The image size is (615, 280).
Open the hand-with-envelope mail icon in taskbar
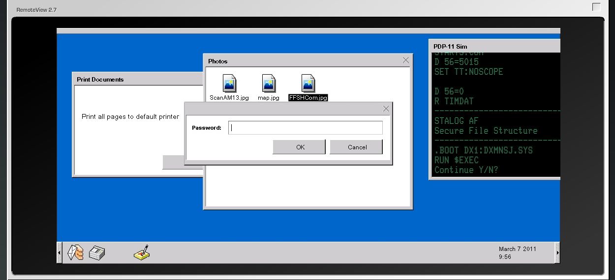(75, 252)
